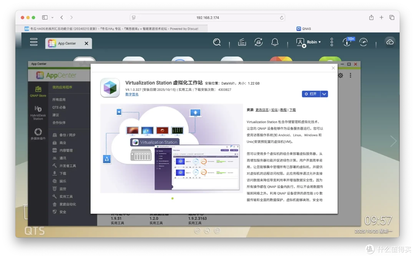Close the App Center taskbar tab
Image resolution: width=415 pixels, height=258 pixels.
click(x=86, y=43)
